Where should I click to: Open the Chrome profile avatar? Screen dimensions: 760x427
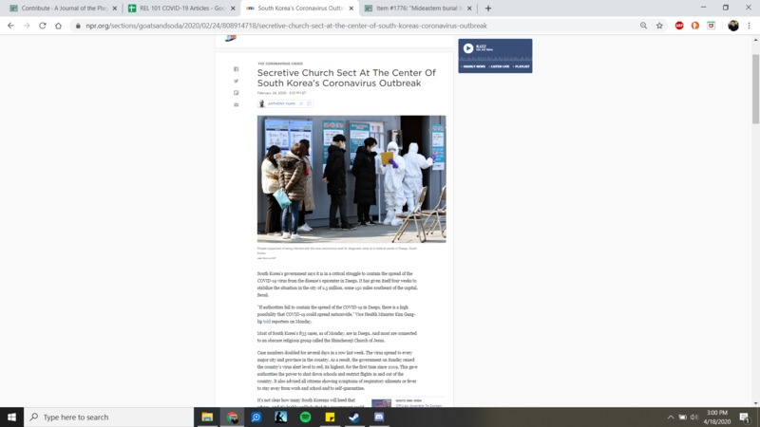coord(732,26)
